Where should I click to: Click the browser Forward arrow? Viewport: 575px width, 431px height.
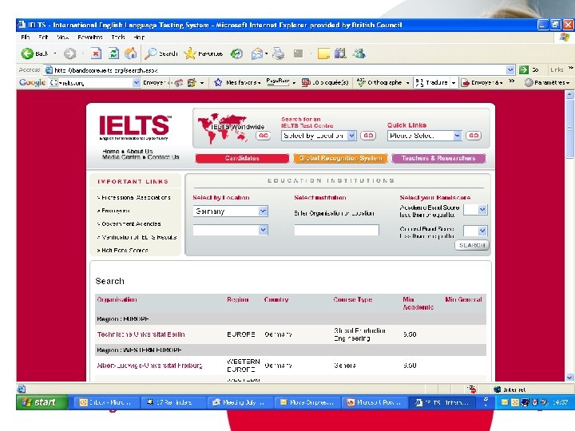[69, 53]
